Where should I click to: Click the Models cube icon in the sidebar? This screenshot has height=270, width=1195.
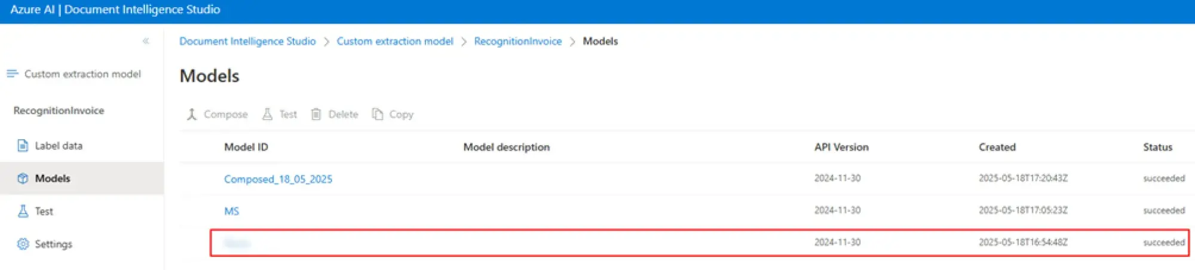23,178
